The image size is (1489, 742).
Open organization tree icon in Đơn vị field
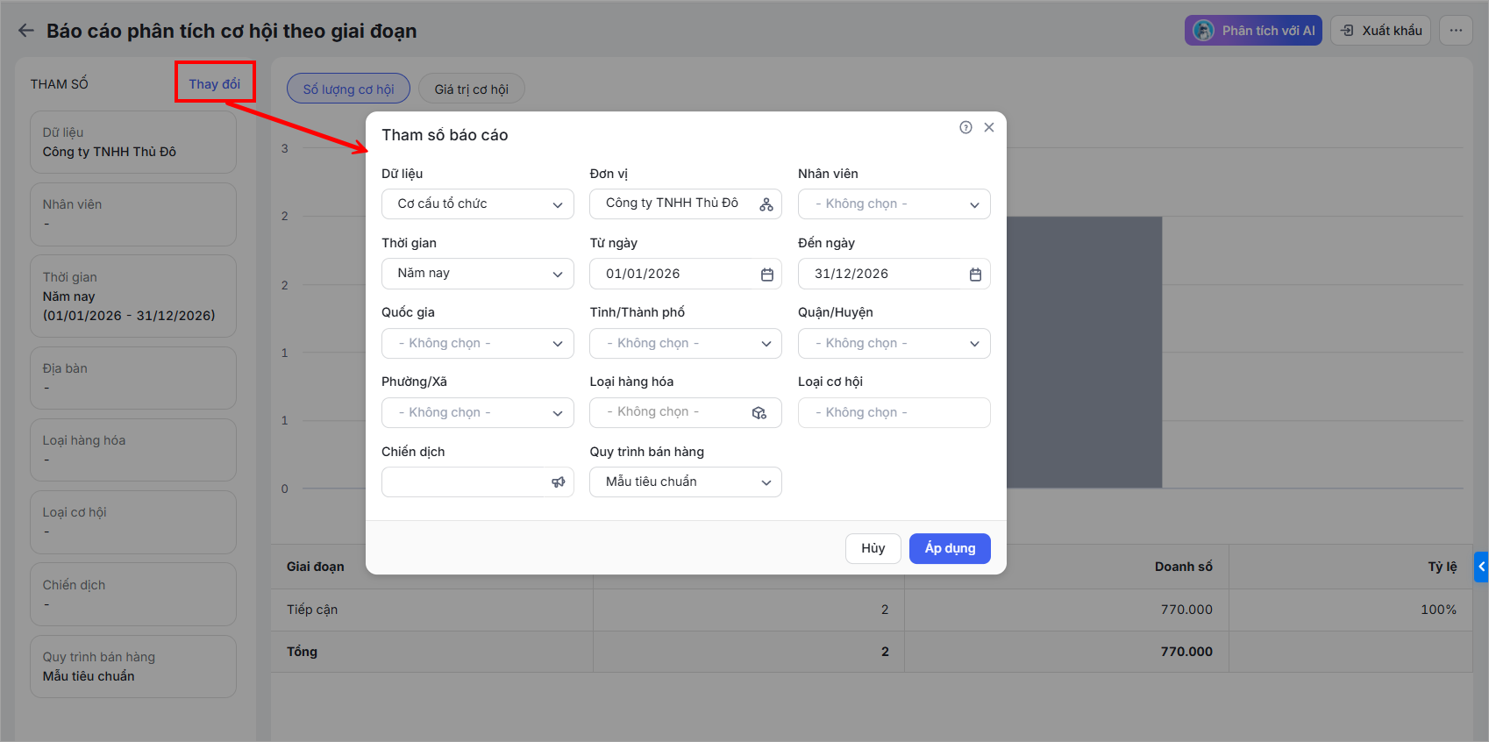[766, 204]
